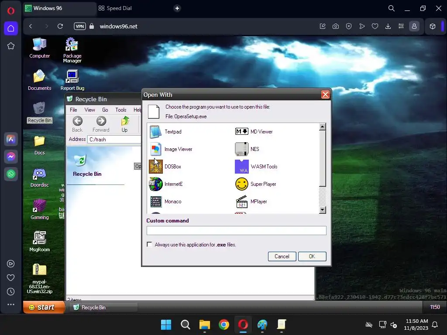Screen dimensions: 447x335
Task: Open WhatsApp in Opera sidebar
Action: (x=11, y=174)
